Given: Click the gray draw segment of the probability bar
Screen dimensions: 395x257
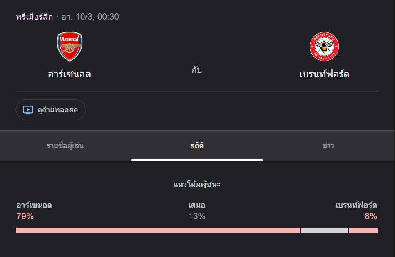Looking at the screenshot, I should [x=325, y=230].
